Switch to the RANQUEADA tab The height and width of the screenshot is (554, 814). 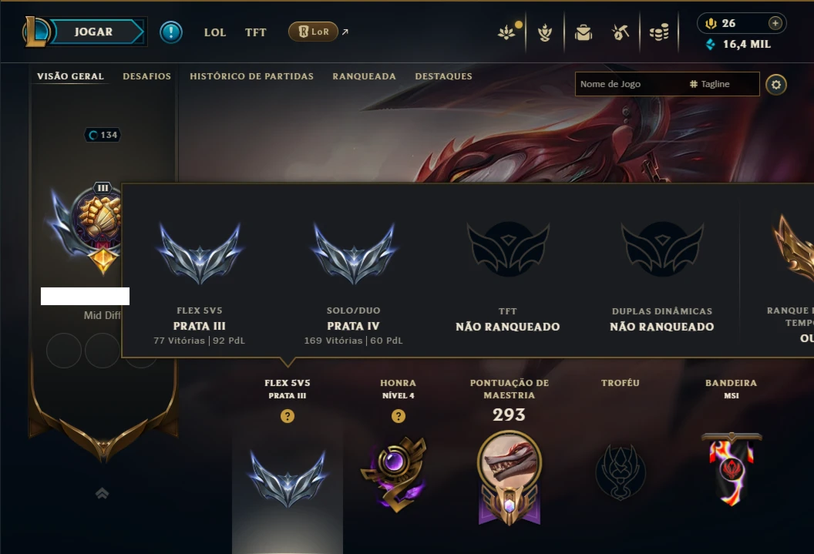point(364,76)
